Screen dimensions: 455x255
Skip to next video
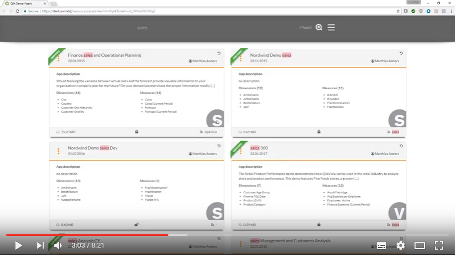[x=40, y=245]
